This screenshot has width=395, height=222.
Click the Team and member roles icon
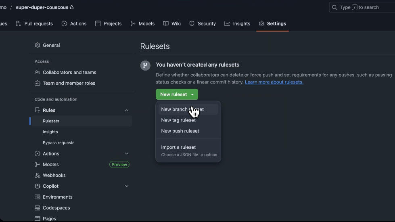37,83
